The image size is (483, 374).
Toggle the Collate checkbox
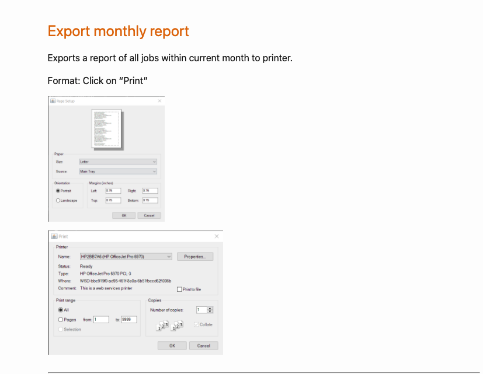point(196,324)
